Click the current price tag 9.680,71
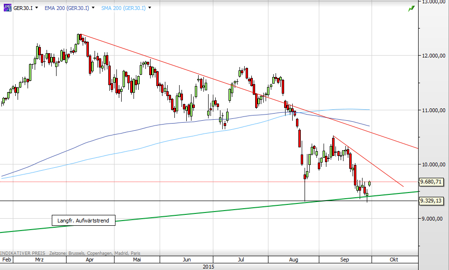The width and height of the screenshot is (449, 270). [431, 182]
